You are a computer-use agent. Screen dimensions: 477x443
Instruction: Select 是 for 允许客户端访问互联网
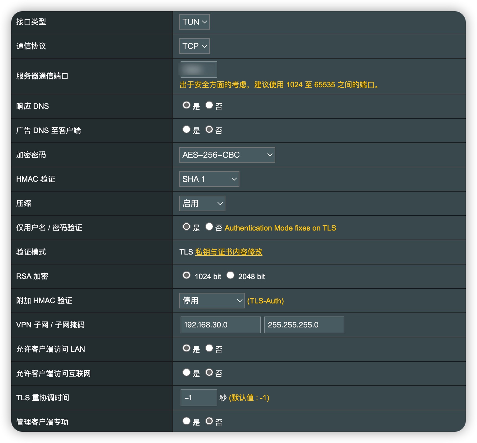pyautogui.click(x=187, y=372)
